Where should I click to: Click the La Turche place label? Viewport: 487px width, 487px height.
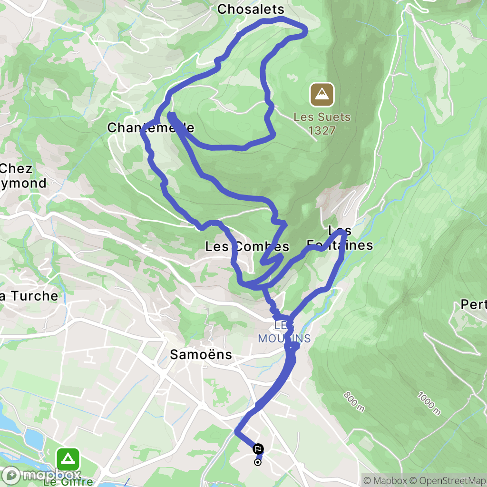tap(29, 296)
